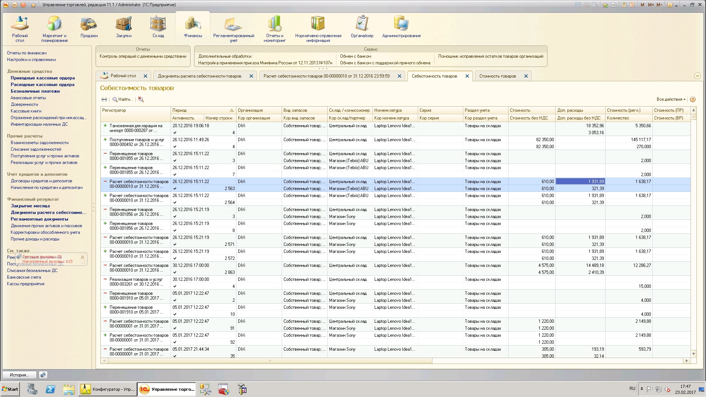The image size is (706, 397).
Task: Click the title bar favorites star icon
Action: [x=33, y=5]
